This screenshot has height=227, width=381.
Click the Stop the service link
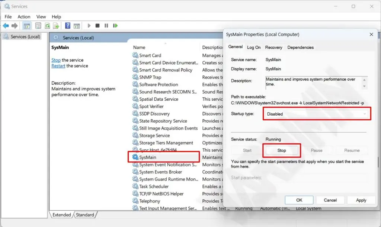pos(56,60)
